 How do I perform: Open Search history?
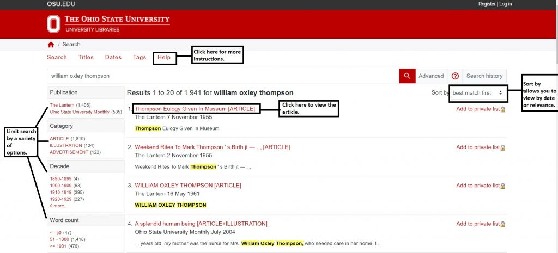pyautogui.click(x=484, y=76)
